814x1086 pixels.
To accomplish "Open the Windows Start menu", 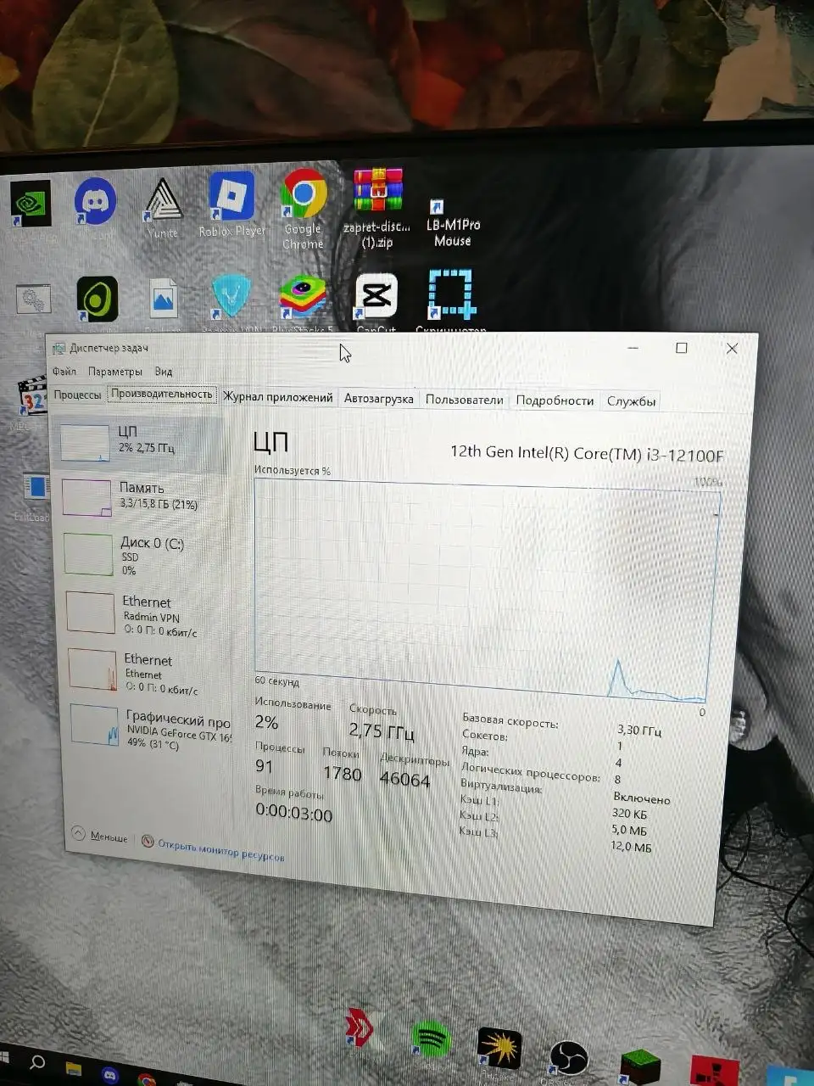I will pyautogui.click(x=4, y=1057).
